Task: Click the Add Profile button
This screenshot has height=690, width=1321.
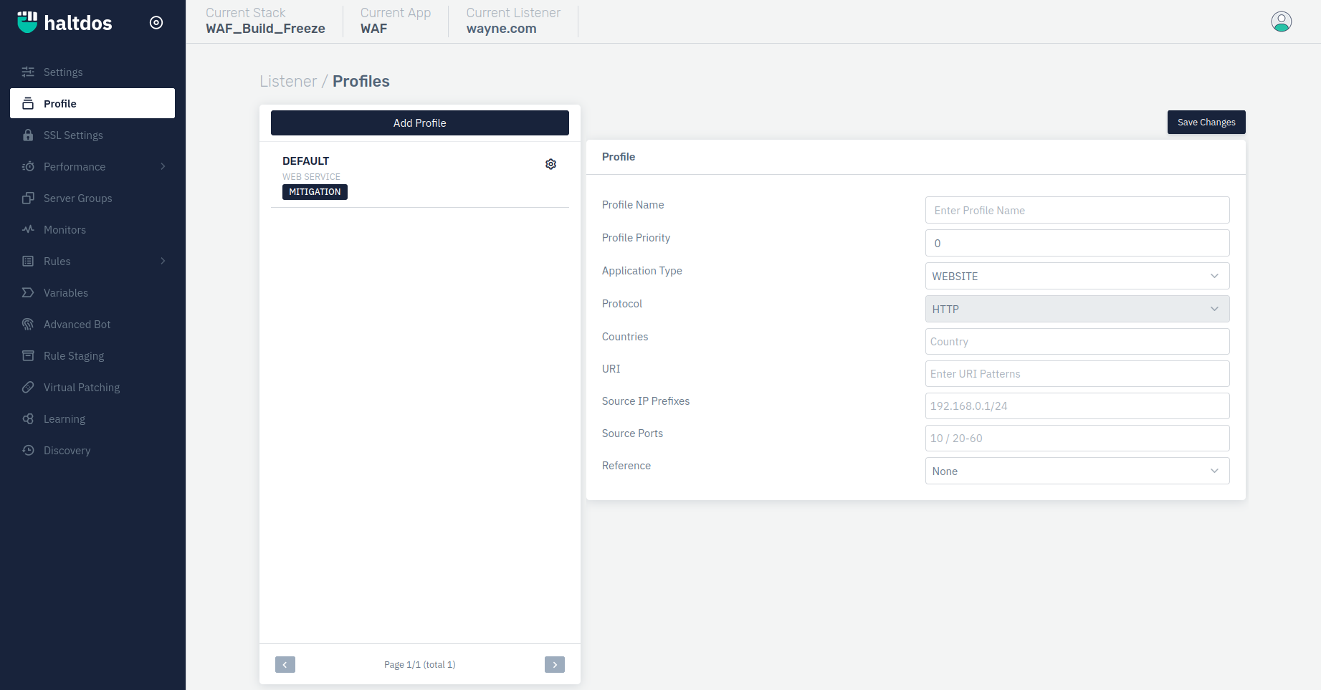Action: coord(420,123)
